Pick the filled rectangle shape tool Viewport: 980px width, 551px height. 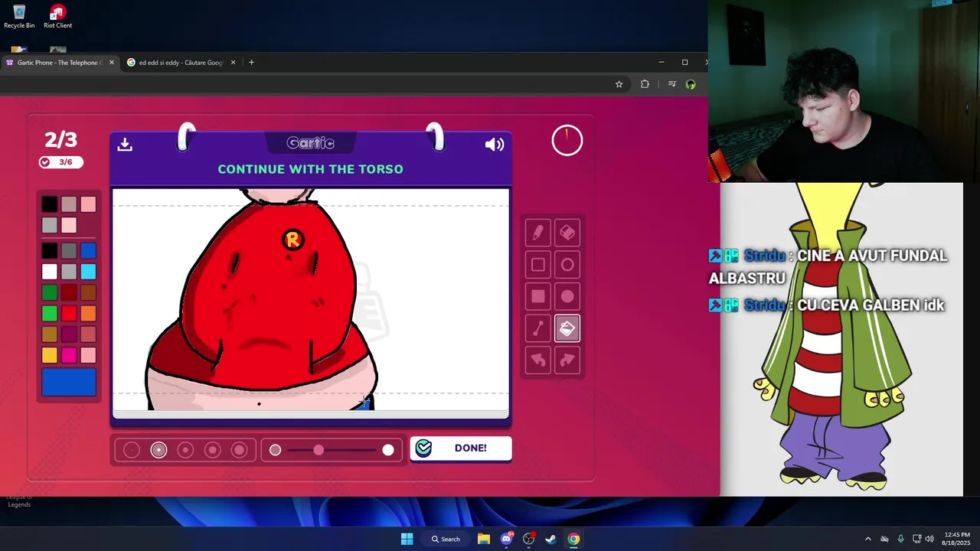[538, 296]
